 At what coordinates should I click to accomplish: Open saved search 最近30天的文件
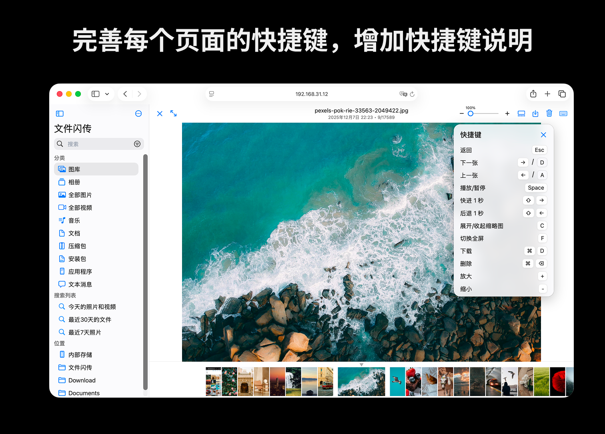pos(90,320)
